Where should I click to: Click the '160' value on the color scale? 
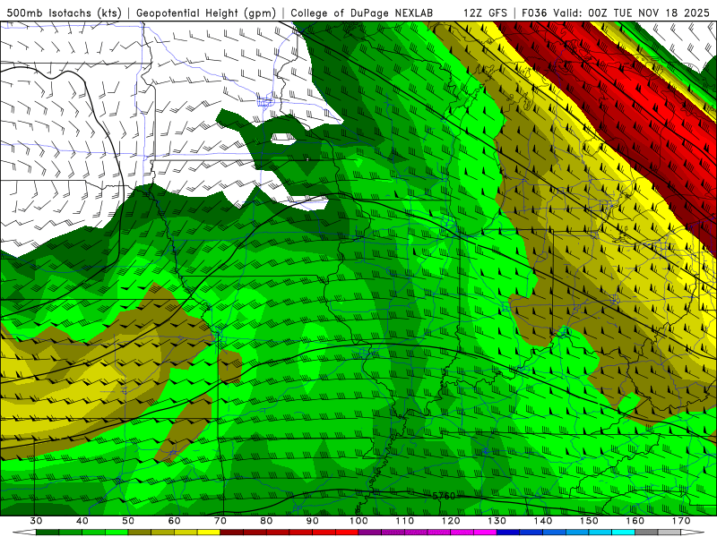[635, 521]
